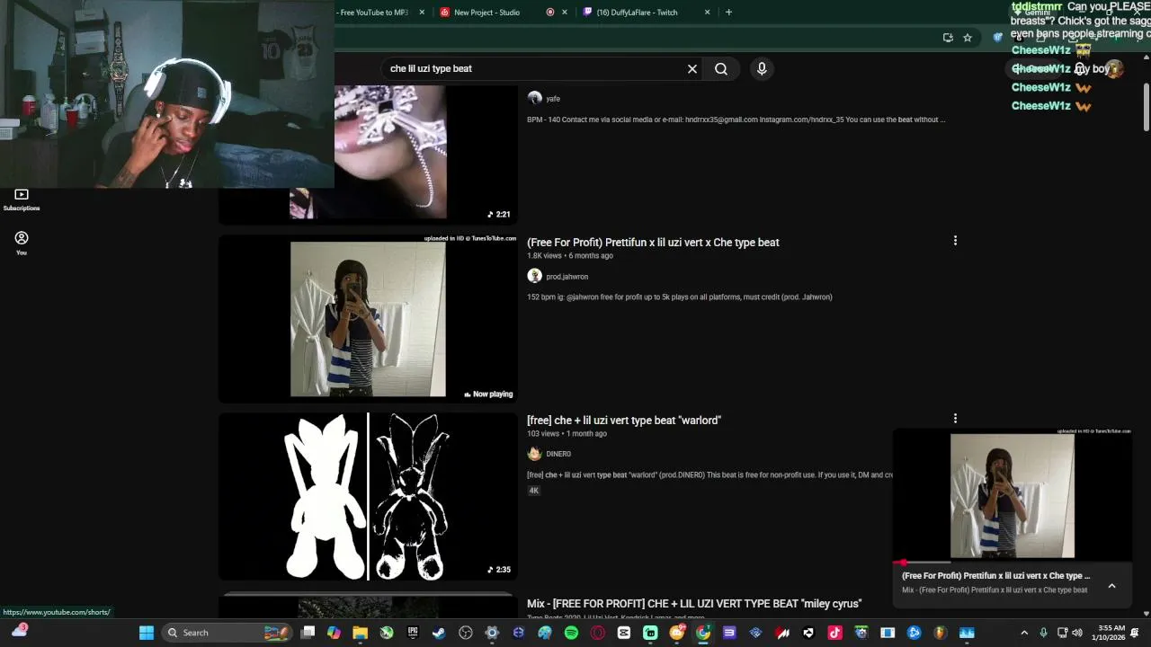Open Prettifun x lil uzi vert video title
This screenshot has height=647, width=1151.
[x=653, y=243]
